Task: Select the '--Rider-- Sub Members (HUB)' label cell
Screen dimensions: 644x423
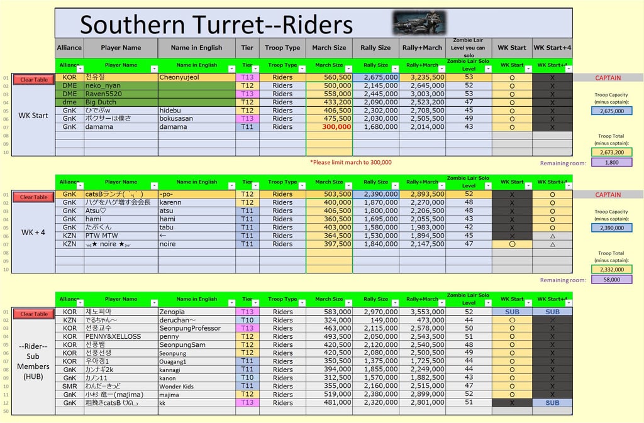Action: [33, 361]
